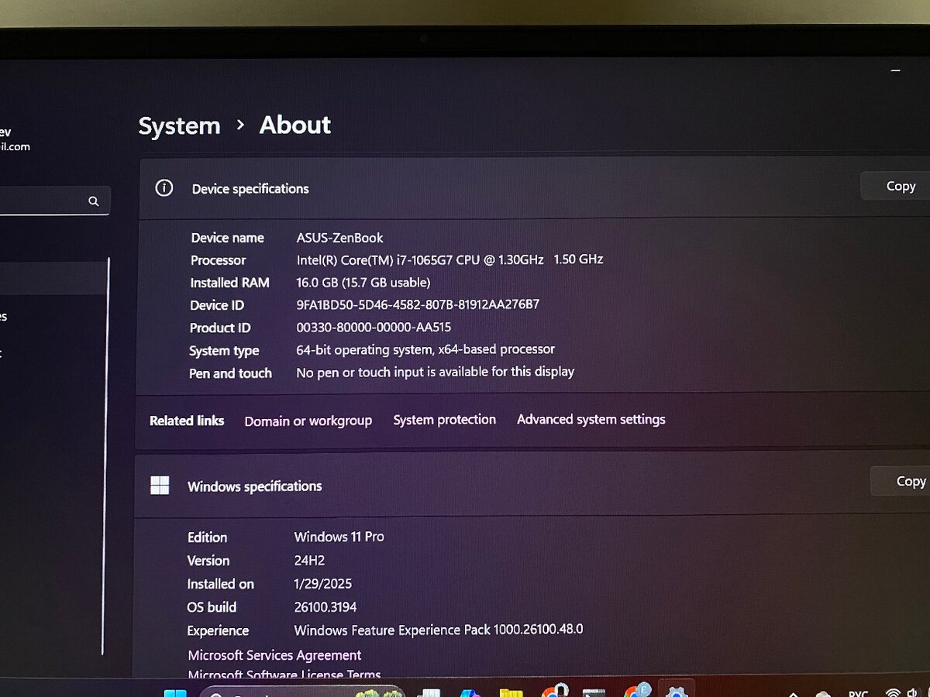The height and width of the screenshot is (697, 930).
Task: Click the Windows logo beside Windows specifications
Action: pyautogui.click(x=160, y=486)
